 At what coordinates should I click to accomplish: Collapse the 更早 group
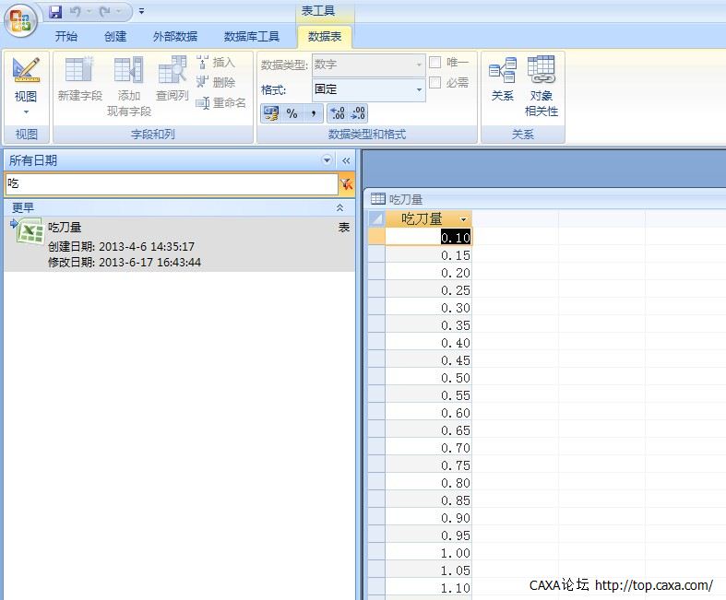[x=339, y=207]
